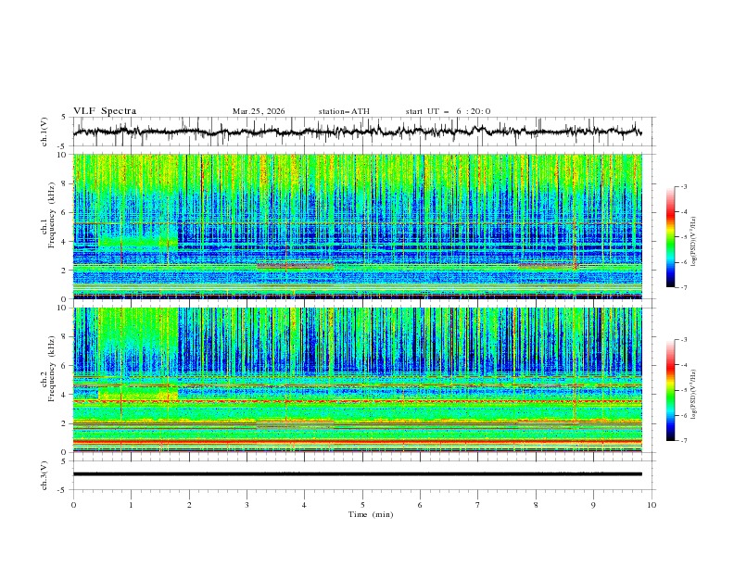Click the 8 minute tick label on time axis

(x=536, y=505)
